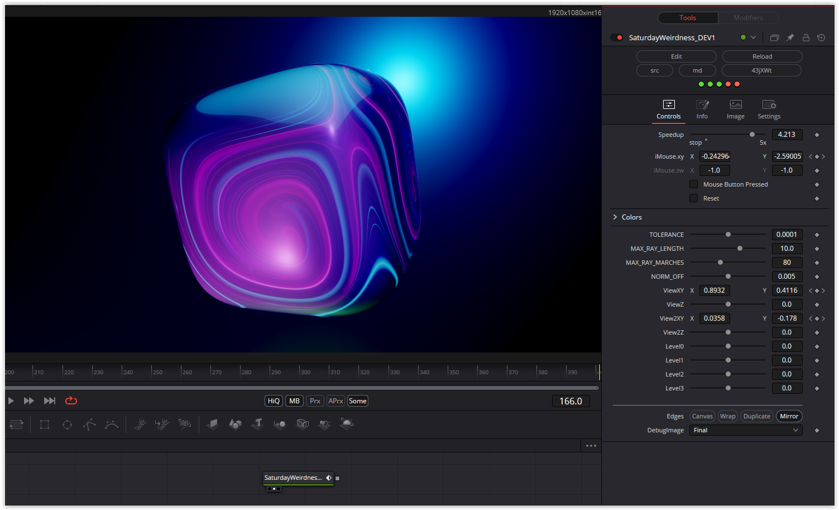Screen dimensions: 839x510
Task: Open the node editor three-dot options menu
Action: (x=591, y=446)
